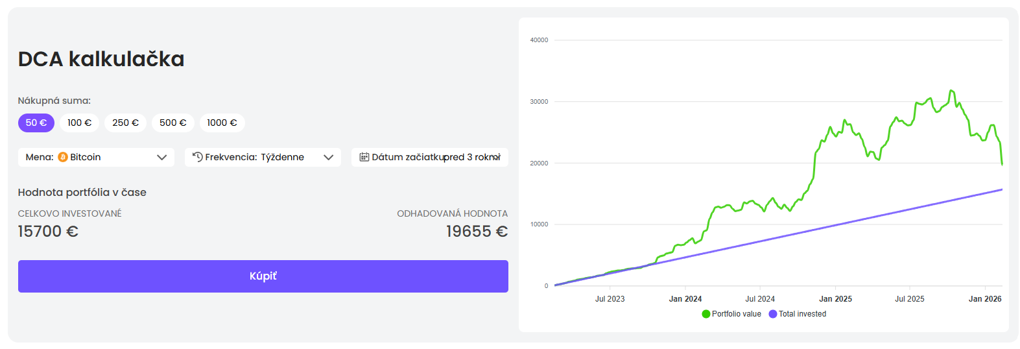This screenshot has height=349, width=1020.
Task: Open the Dátum začiatku date dropdown arrow
Action: coord(497,157)
